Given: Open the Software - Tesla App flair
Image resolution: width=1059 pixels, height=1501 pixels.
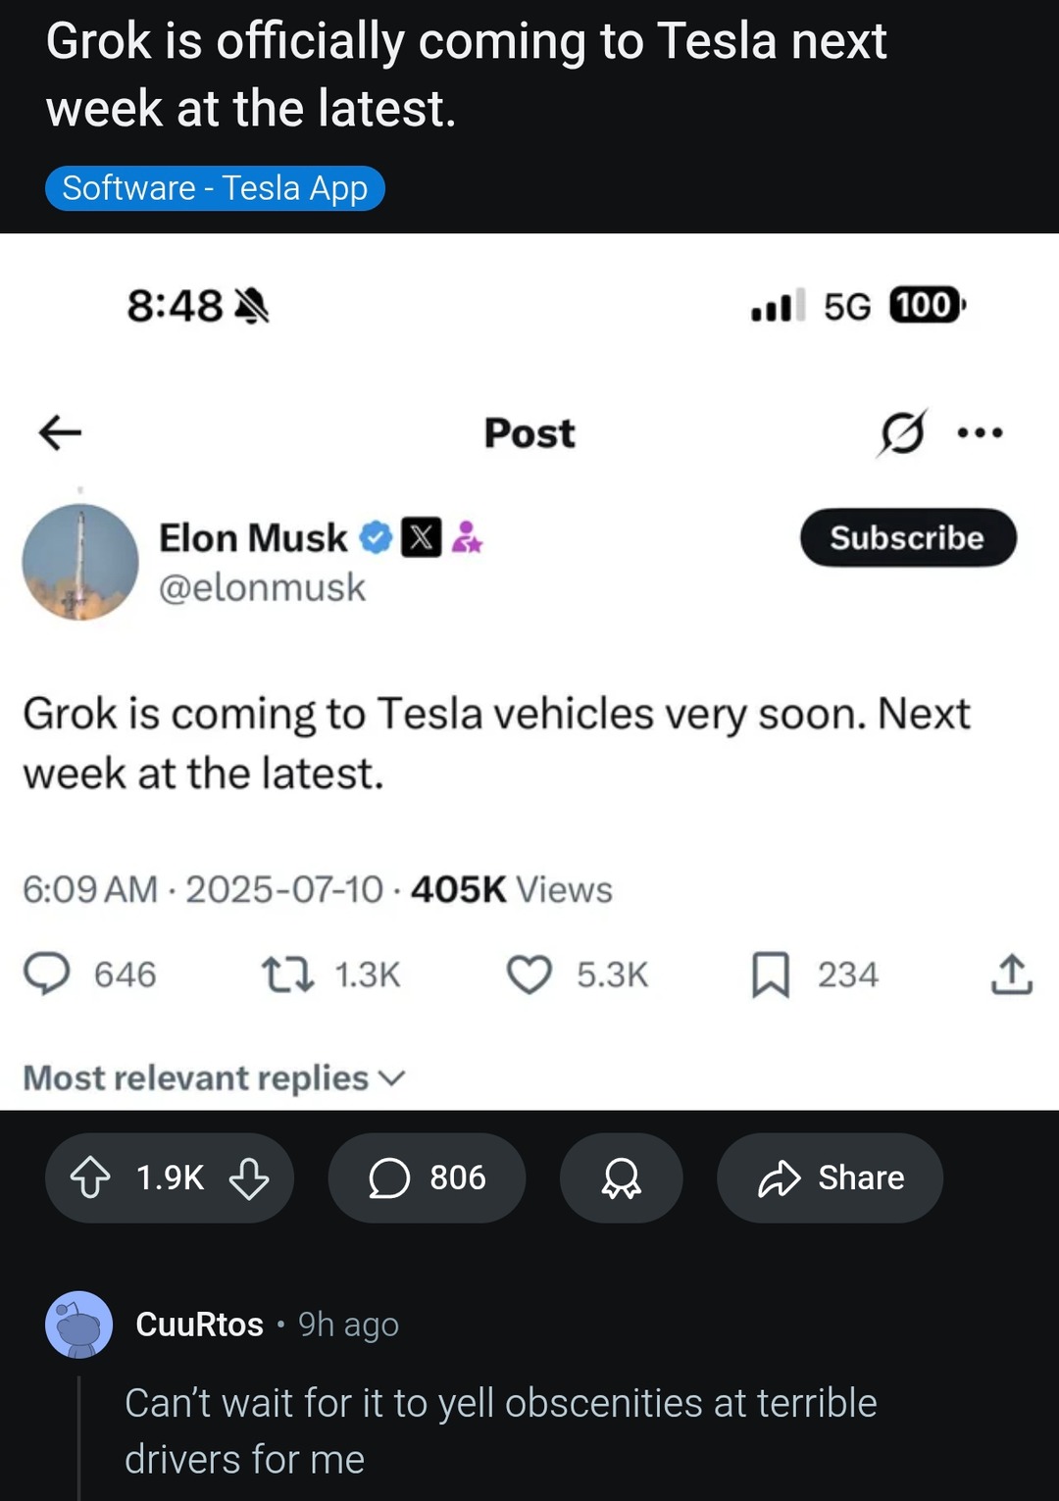Looking at the screenshot, I should [215, 187].
